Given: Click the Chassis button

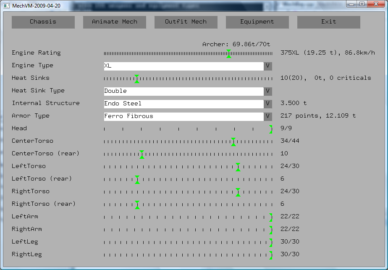Looking at the screenshot, I should tap(43, 22).
